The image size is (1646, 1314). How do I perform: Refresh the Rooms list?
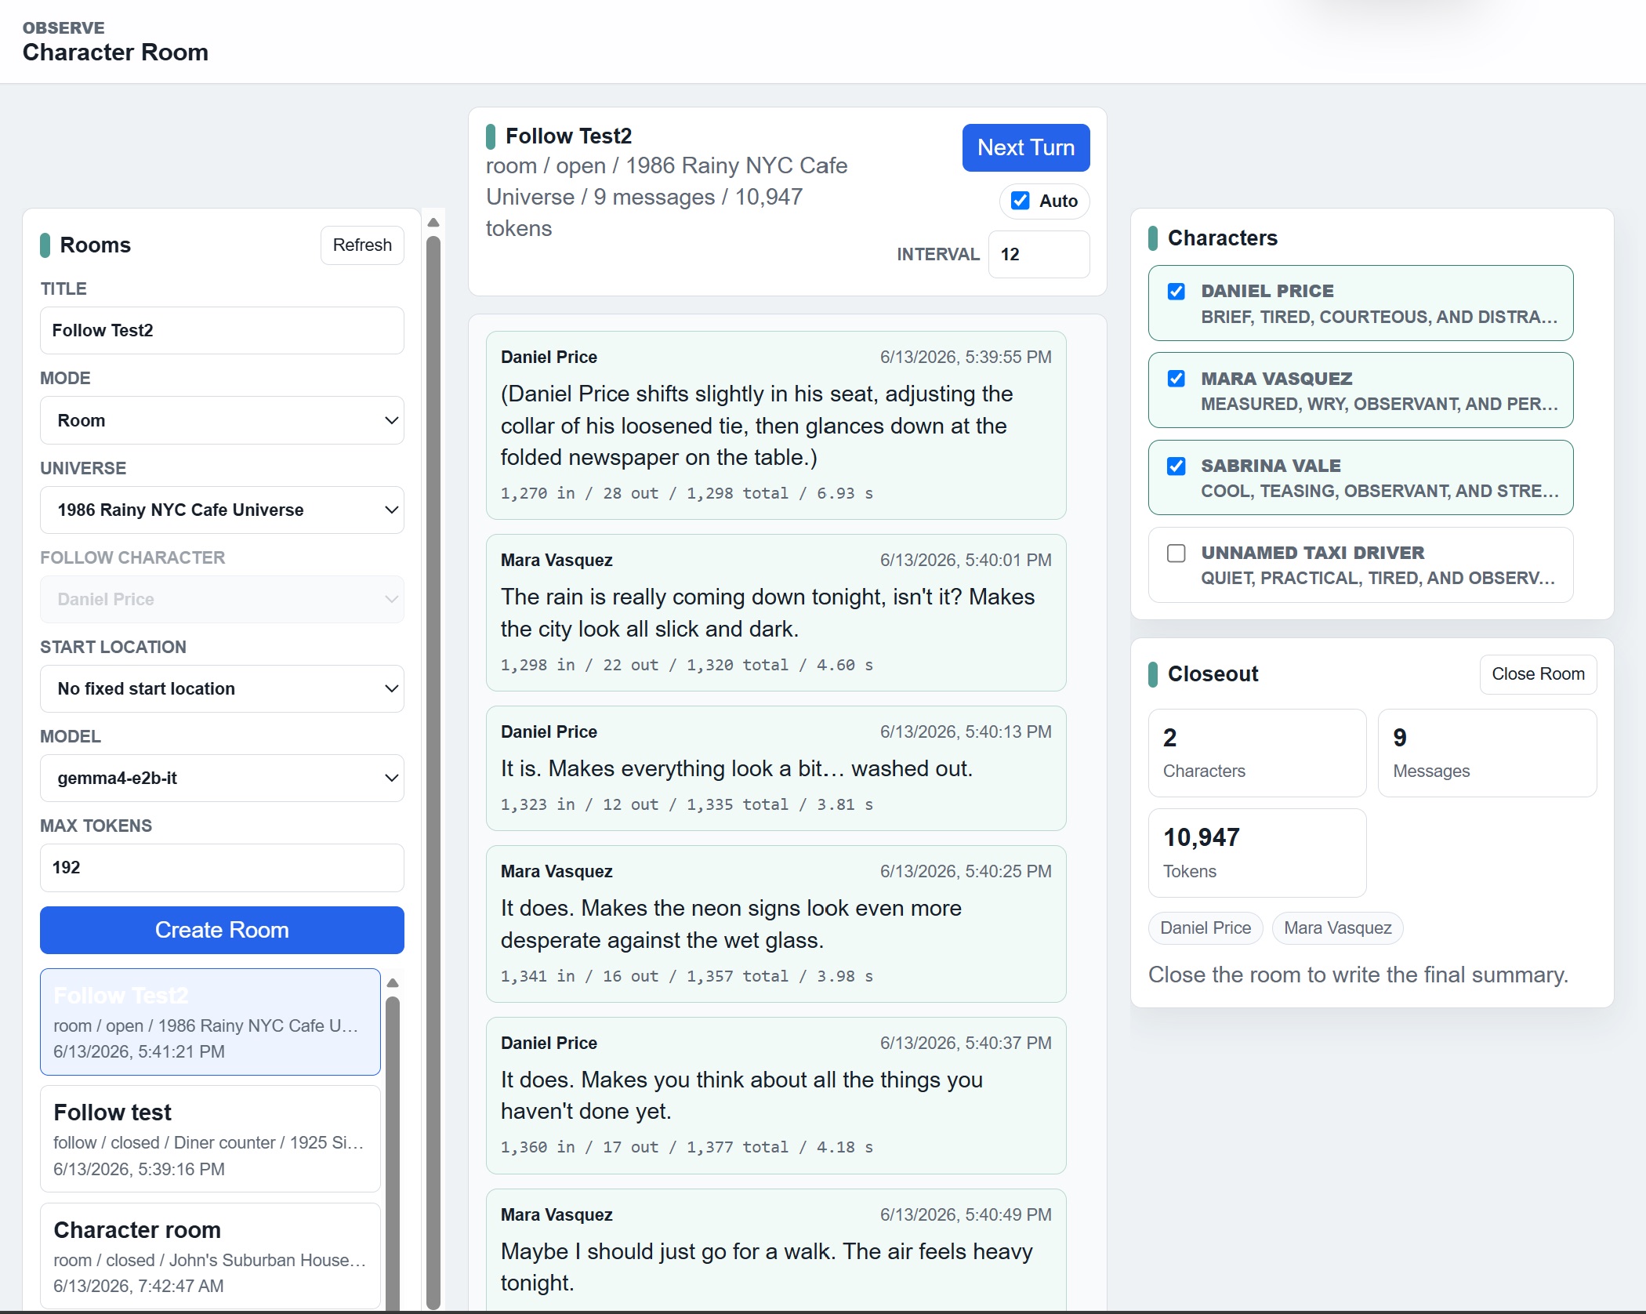point(362,245)
